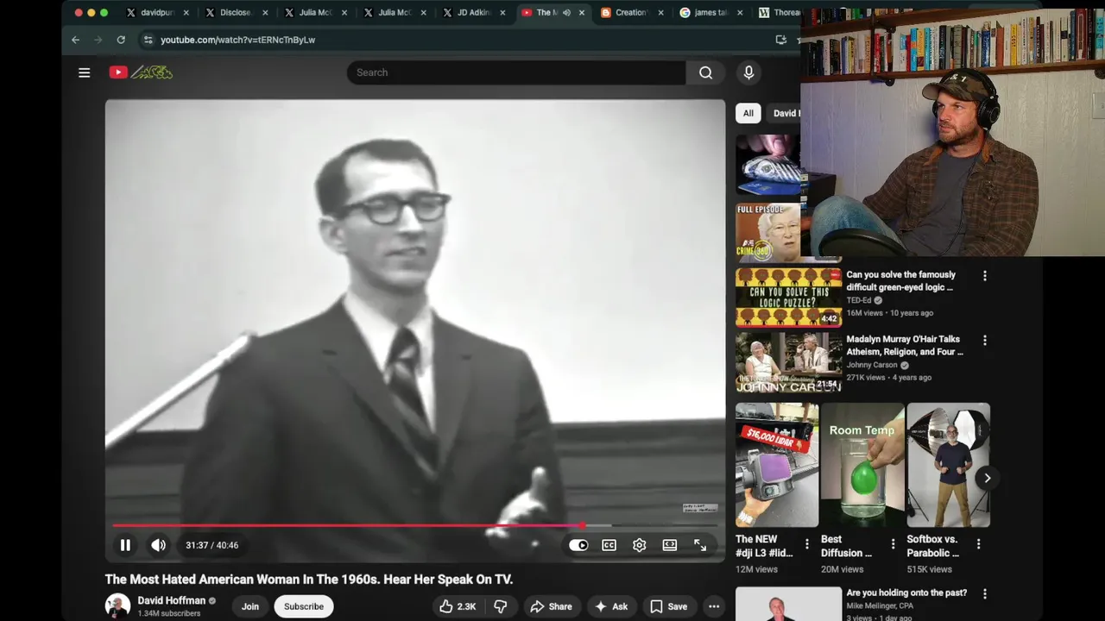This screenshot has height=621, width=1105.
Task: Open the $16,000 LIDAR short
Action: pos(777,465)
